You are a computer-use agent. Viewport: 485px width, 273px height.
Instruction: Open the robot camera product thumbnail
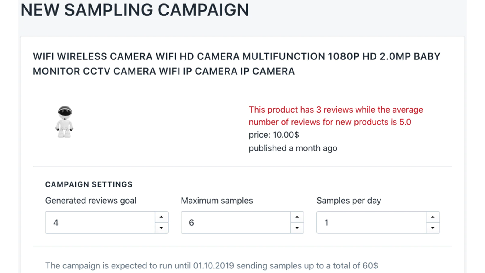pyautogui.click(x=65, y=122)
